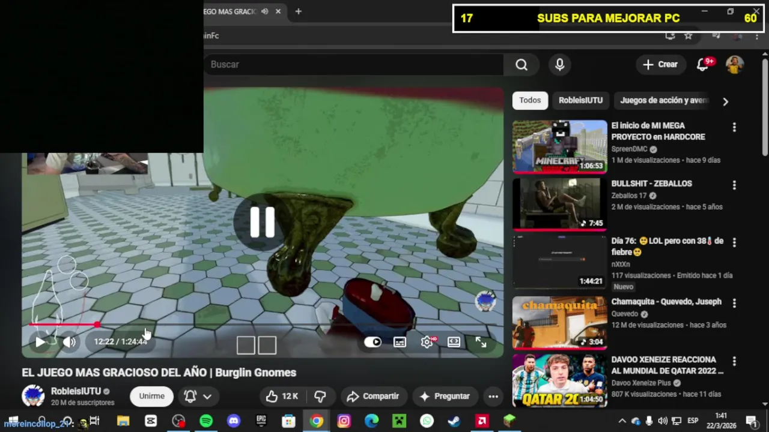Click the Buscar search field
This screenshot has width=769, height=432.
(x=354, y=64)
